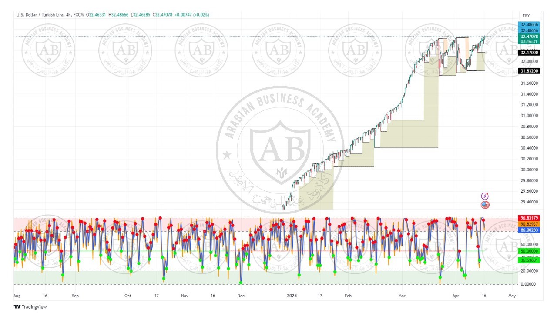Click the red 96.83179 indicator value label
This screenshot has width=557, height=313.
[529, 218]
